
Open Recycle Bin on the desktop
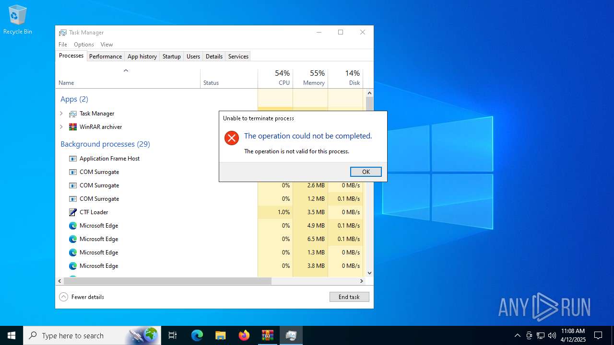pos(18,20)
